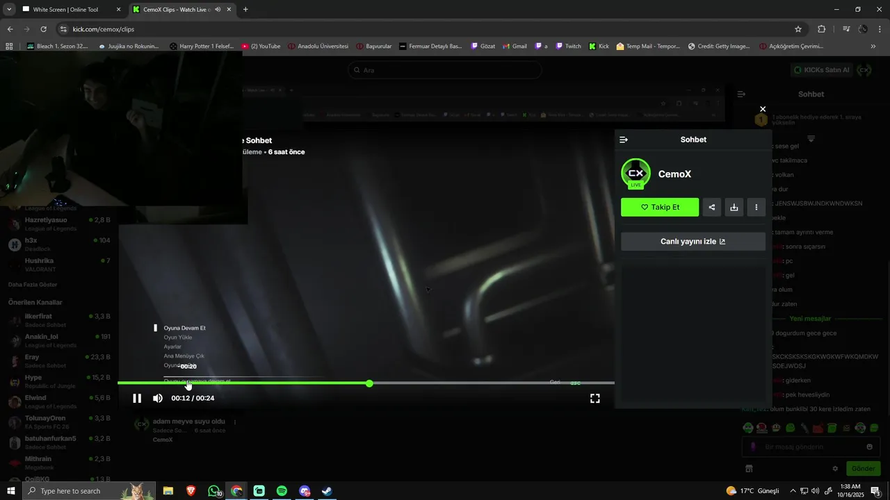890x500 pixels.
Task: Open the YouTube bookmark
Action: click(x=261, y=47)
